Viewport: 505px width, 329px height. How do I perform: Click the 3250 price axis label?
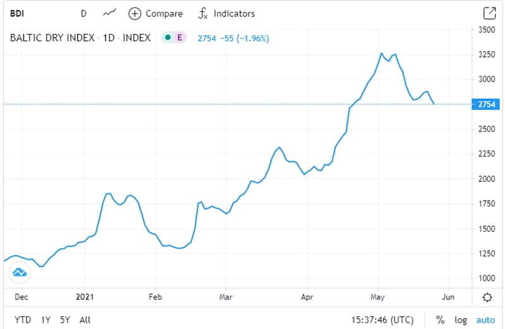click(487, 54)
